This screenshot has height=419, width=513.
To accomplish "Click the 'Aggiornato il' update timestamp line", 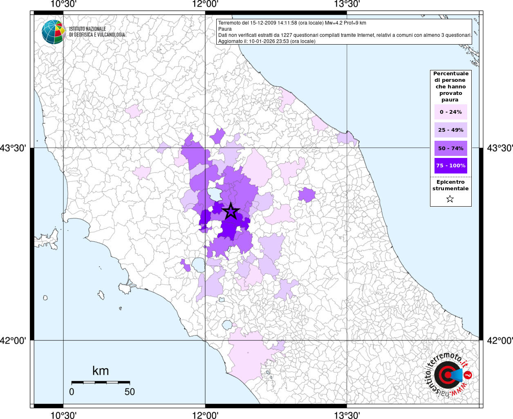I will [x=267, y=41].
